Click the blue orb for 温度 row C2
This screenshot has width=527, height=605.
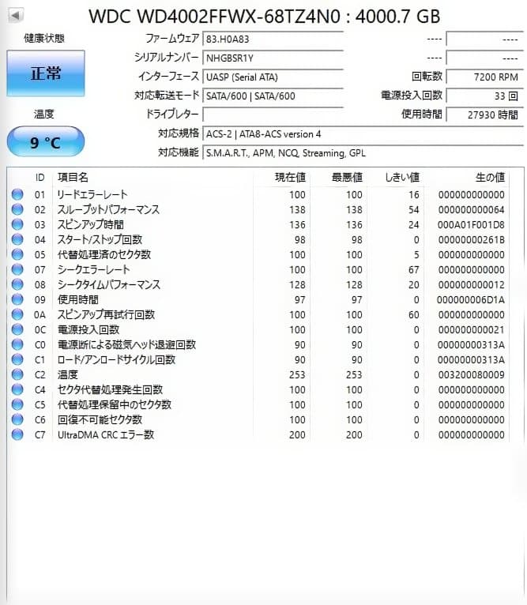17,375
